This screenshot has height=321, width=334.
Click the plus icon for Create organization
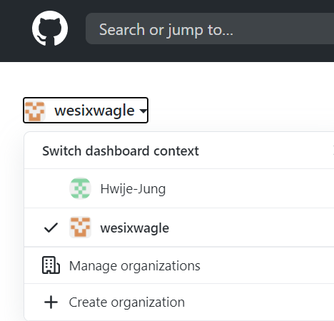click(51, 302)
